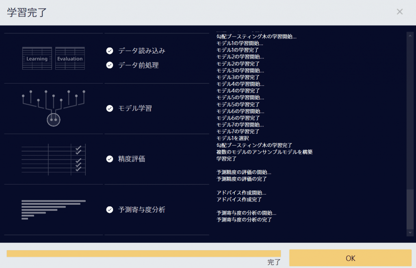Click the 予測寄与度分析 step label
The image size is (416, 268).
[x=142, y=210]
